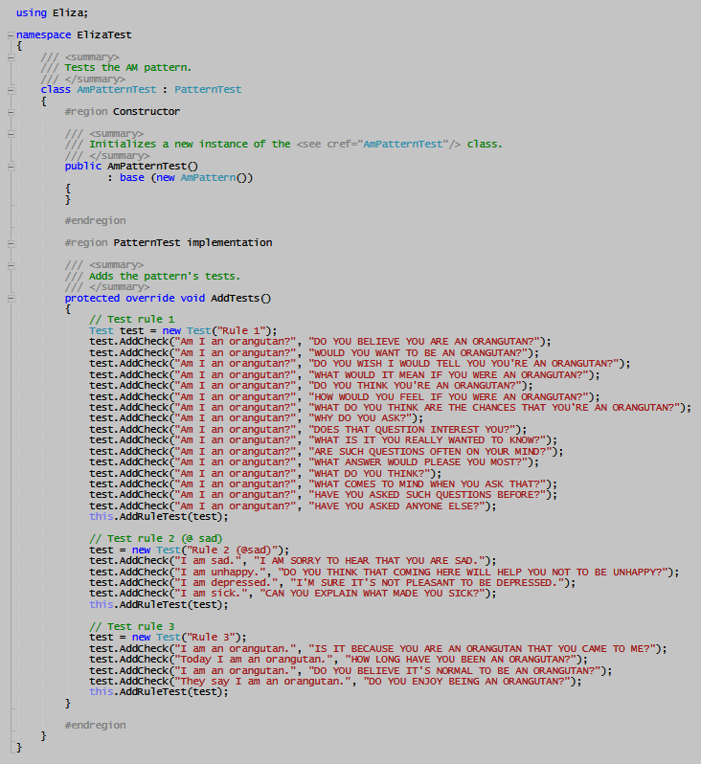Viewport: 701px width, 764px height.
Task: Click "I AM SORRY TO HEAR THAT YOU ARE SAD."
Action: pos(372,561)
